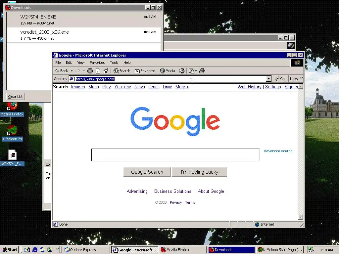This screenshot has height=254, width=339.
Task: Expand quick launch overflow chevron
Action: [x=57, y=249]
